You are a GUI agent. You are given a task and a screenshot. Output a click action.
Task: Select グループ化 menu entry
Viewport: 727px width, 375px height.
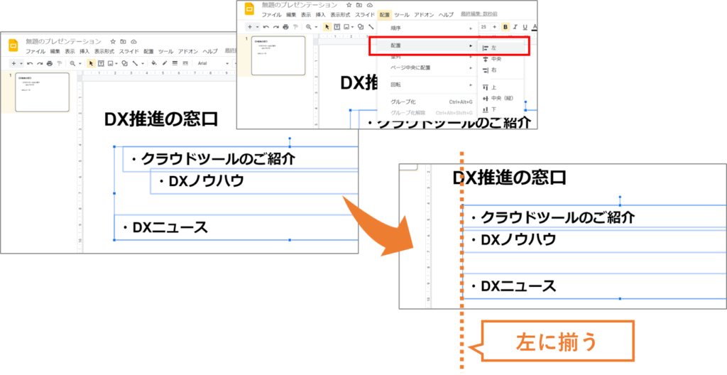tap(427, 102)
